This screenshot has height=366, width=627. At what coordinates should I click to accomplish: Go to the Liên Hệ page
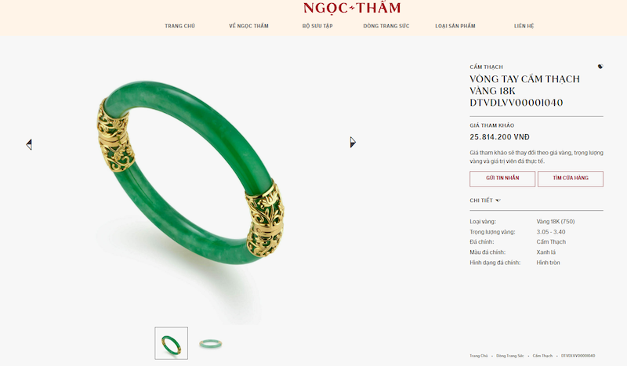(x=524, y=26)
